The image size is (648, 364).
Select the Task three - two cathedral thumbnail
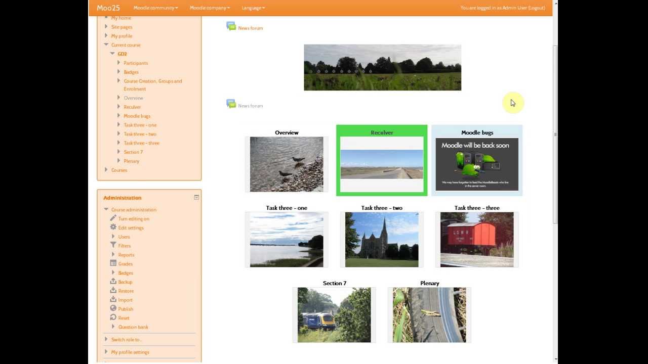pyautogui.click(x=382, y=240)
